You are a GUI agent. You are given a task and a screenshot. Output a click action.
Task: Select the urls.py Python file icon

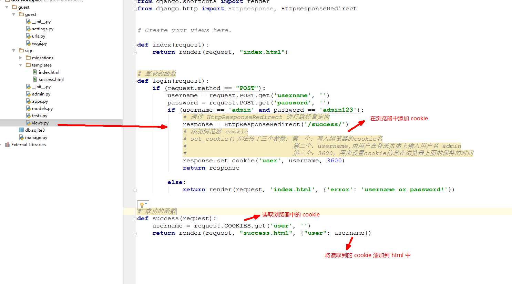point(28,36)
